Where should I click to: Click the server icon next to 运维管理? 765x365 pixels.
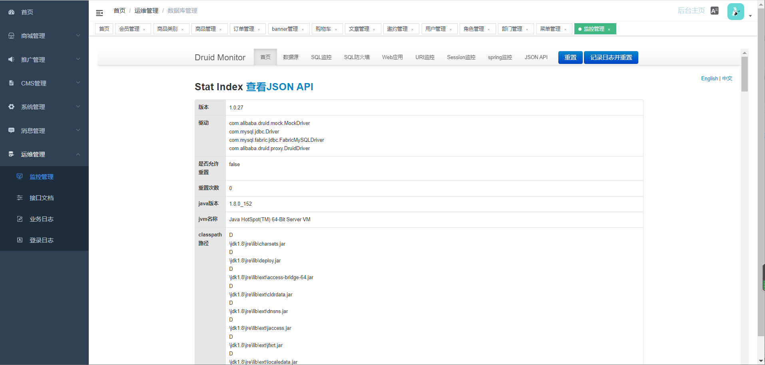(x=12, y=154)
